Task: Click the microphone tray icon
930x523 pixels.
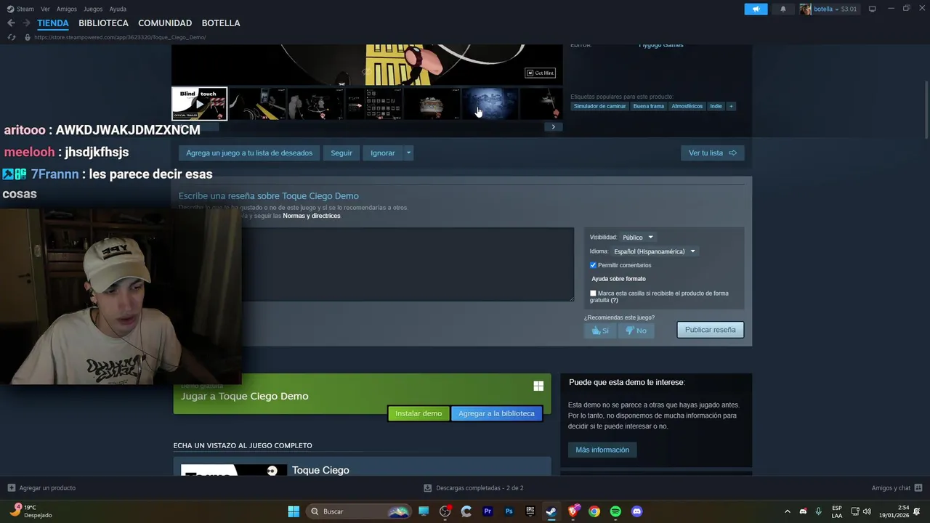Action: tap(819, 511)
